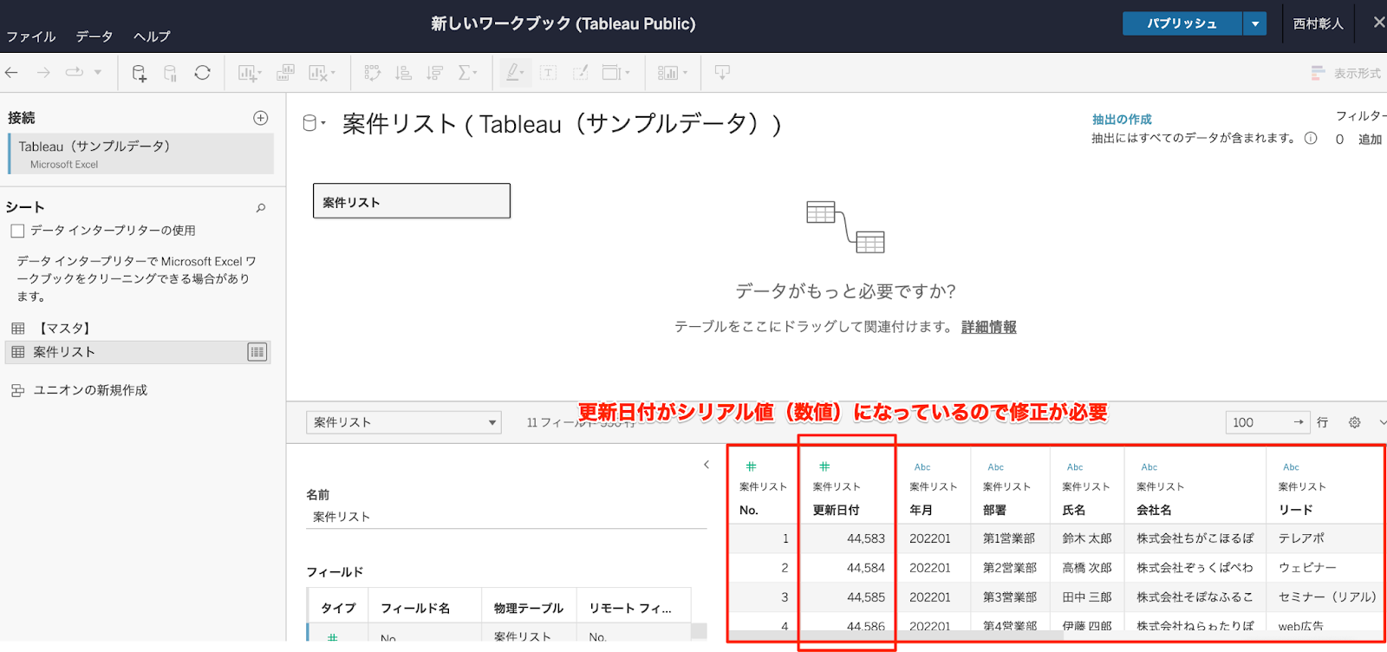Click the cell 鈴木 太郎

coord(1087,538)
